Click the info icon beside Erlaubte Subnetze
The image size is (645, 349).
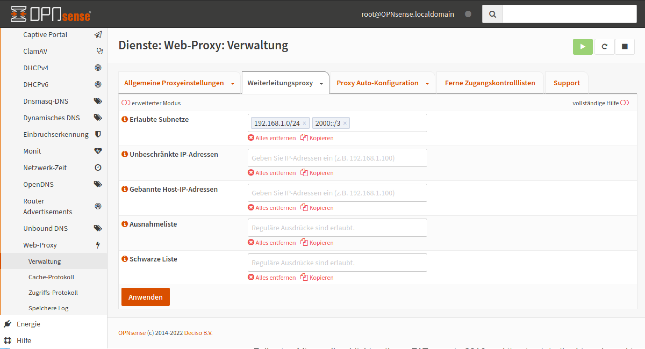click(124, 119)
